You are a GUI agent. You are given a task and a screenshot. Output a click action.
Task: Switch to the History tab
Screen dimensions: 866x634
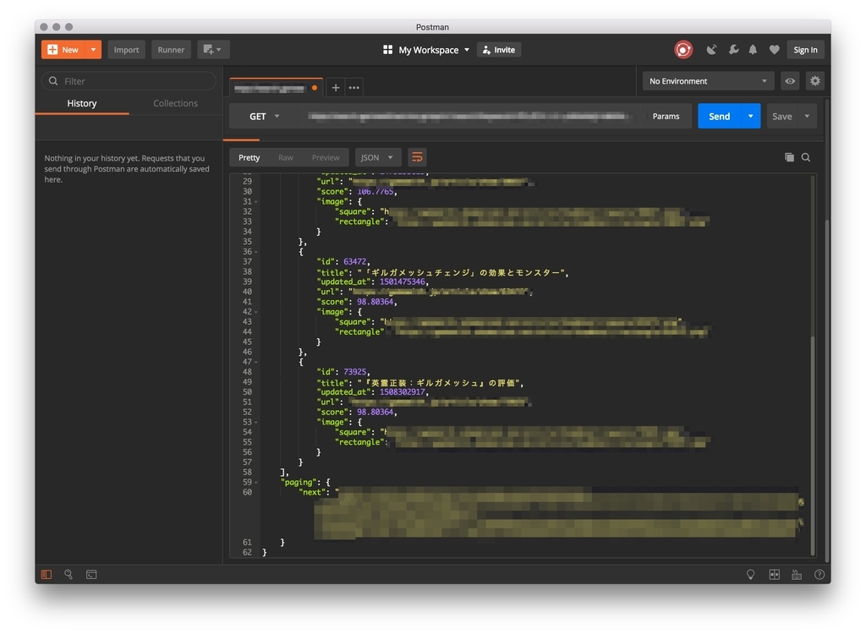click(x=82, y=103)
